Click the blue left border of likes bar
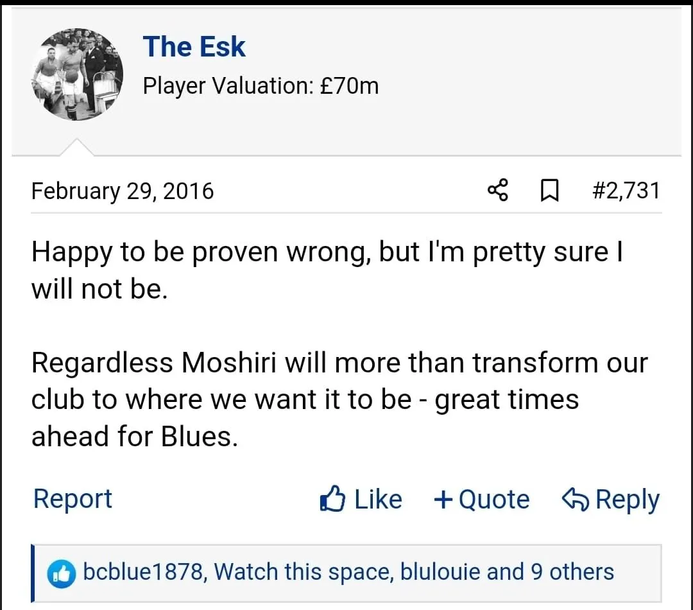This screenshot has width=693, height=610. [x=33, y=573]
